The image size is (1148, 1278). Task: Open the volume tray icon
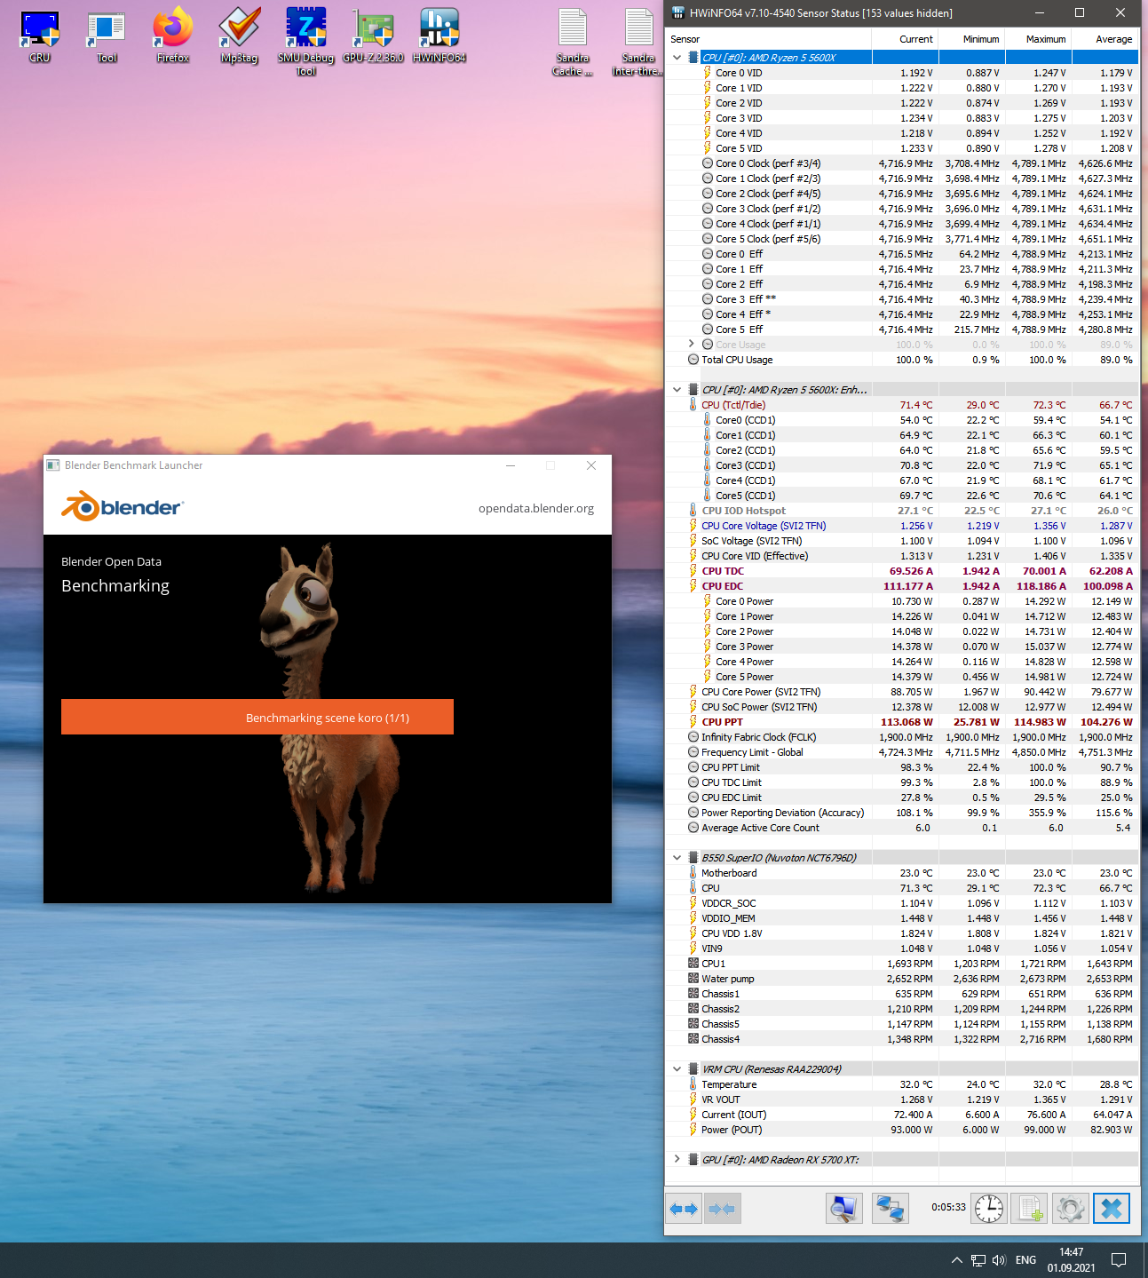pos(999,1260)
